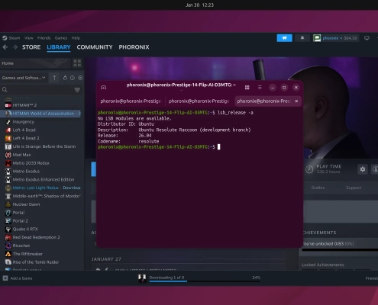The height and width of the screenshot is (305, 378).
Task: Select Left 4 Dead in library
Action: point(24,130)
